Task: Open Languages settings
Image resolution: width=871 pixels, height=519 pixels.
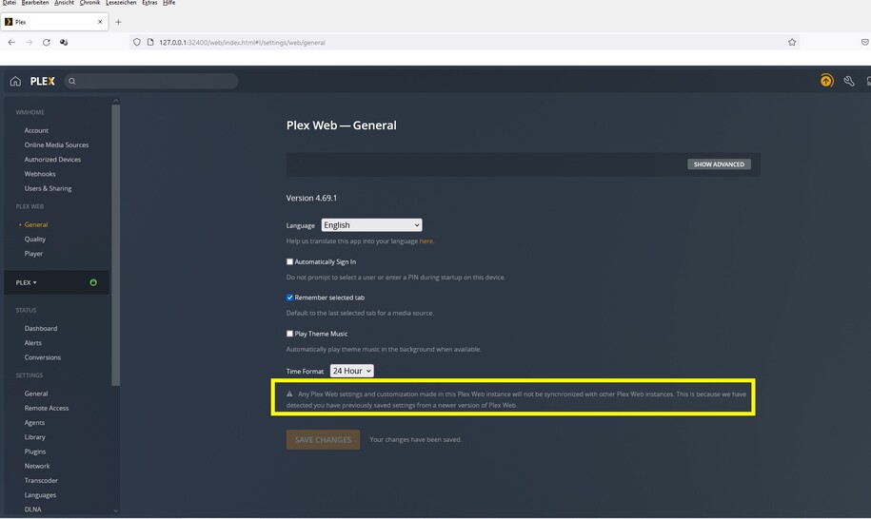Action: (40, 494)
